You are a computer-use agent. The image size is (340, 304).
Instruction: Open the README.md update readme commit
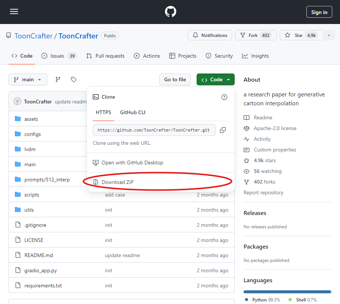[x=122, y=255]
